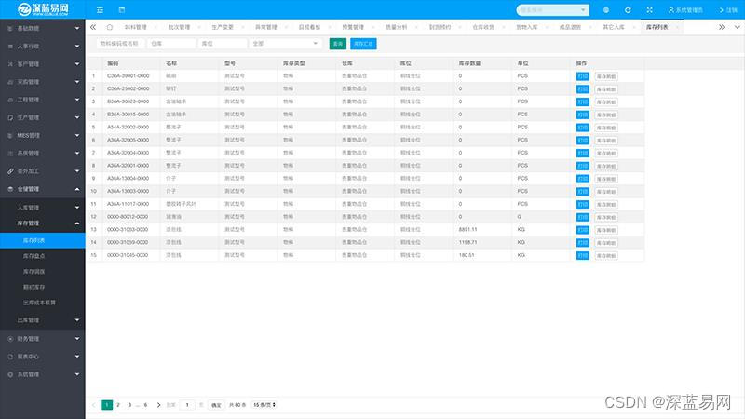
Task: Click the 客户管理 sidebar icon
Action: (x=10, y=64)
